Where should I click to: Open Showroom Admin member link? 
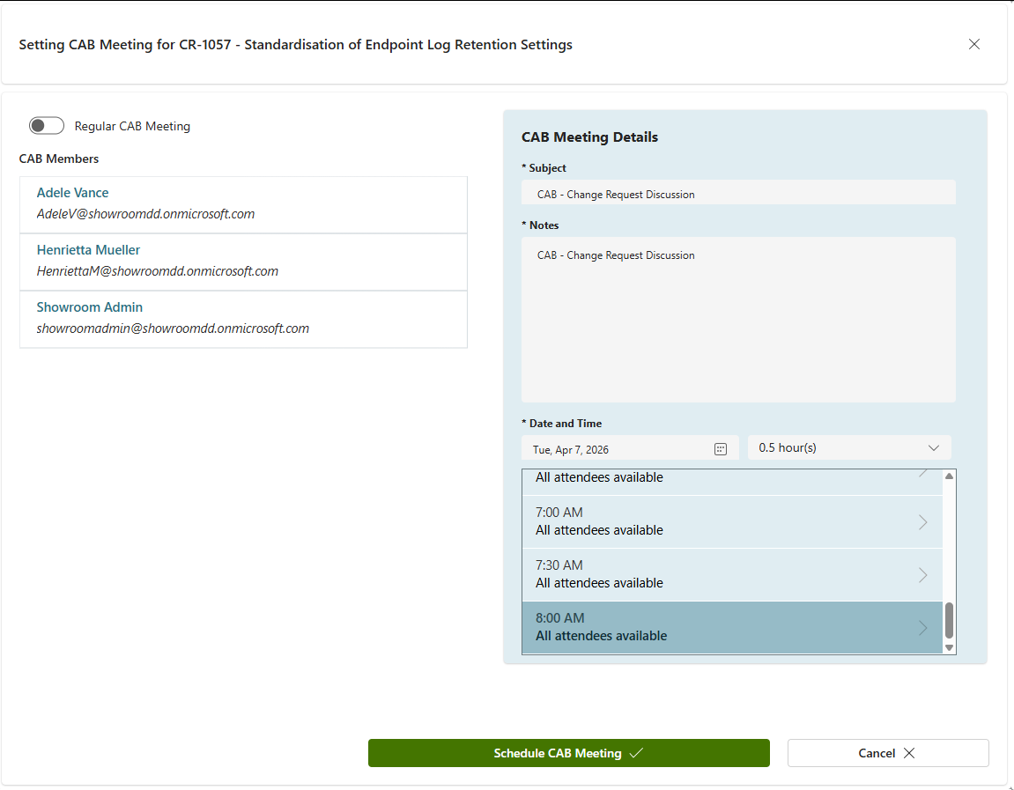(89, 307)
